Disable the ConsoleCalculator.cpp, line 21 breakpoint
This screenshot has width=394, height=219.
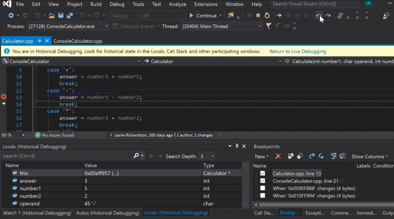point(263,181)
